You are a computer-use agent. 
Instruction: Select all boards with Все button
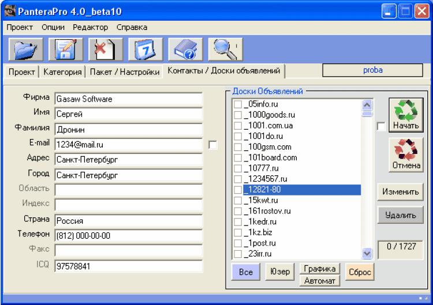246,272
